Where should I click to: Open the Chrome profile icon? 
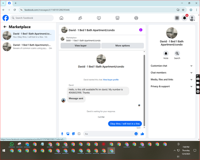191,10
